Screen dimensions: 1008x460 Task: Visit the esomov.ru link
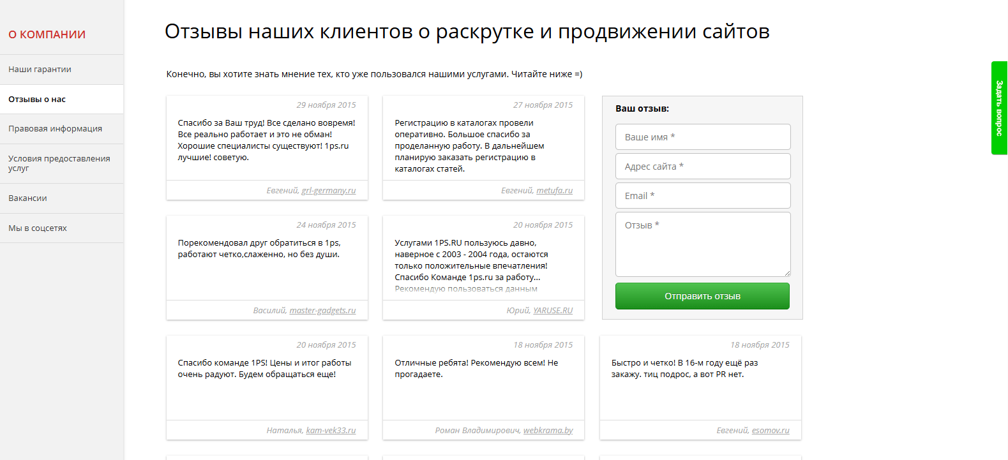[x=771, y=431]
